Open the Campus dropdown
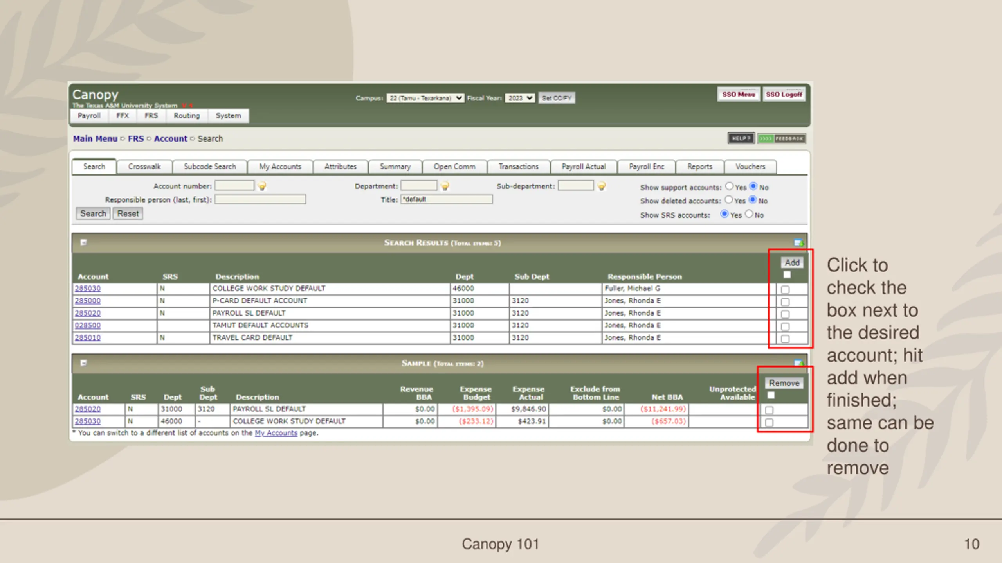The width and height of the screenshot is (1002, 563). pyautogui.click(x=425, y=98)
